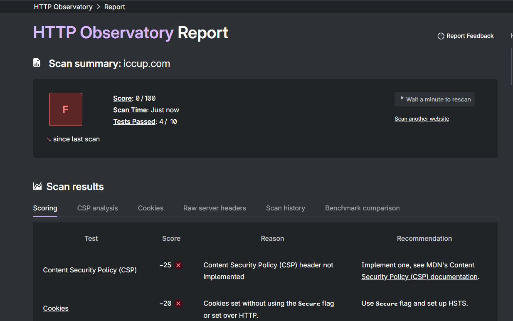Click the play arrow on the rescan button
This screenshot has width=513, height=321.
[402, 99]
